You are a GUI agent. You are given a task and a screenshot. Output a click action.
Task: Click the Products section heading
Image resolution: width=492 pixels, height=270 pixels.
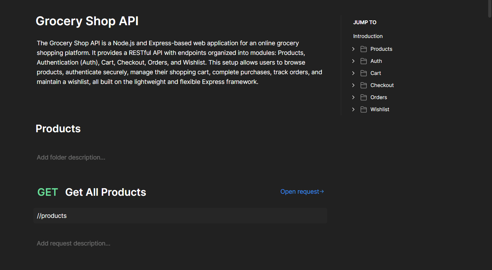[58, 129]
